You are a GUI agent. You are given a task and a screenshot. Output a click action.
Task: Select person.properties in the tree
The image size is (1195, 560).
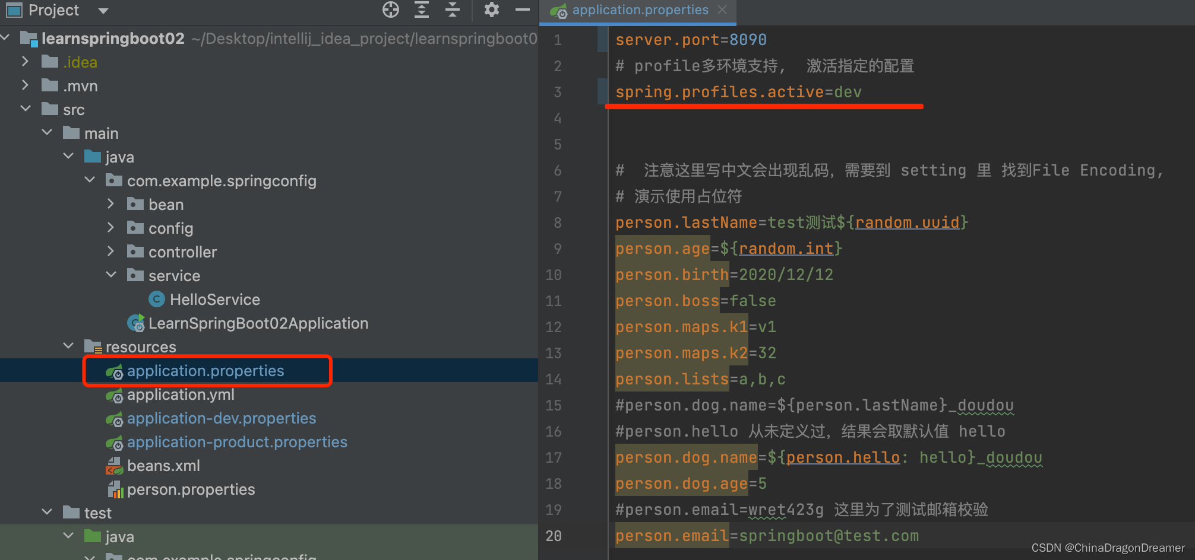191,489
